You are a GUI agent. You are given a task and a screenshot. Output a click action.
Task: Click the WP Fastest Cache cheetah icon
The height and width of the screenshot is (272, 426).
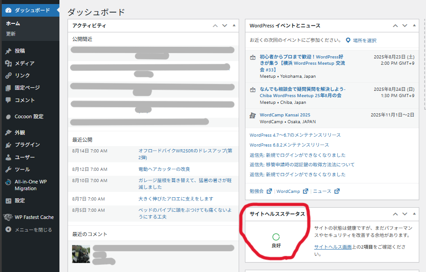tap(8, 217)
